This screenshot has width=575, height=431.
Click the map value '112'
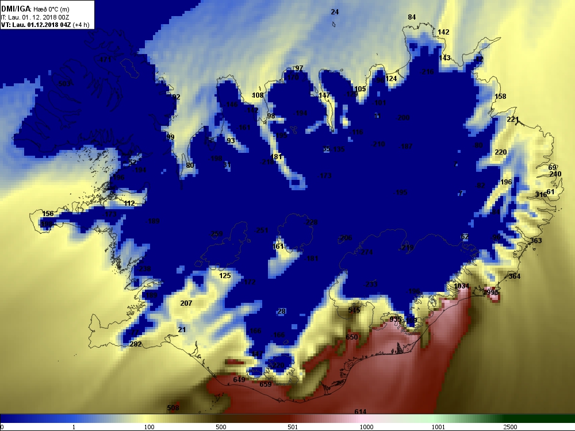point(129,203)
